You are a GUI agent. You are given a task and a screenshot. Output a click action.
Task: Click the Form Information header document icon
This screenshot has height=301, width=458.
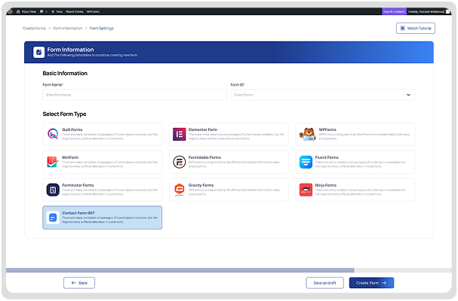click(x=38, y=53)
